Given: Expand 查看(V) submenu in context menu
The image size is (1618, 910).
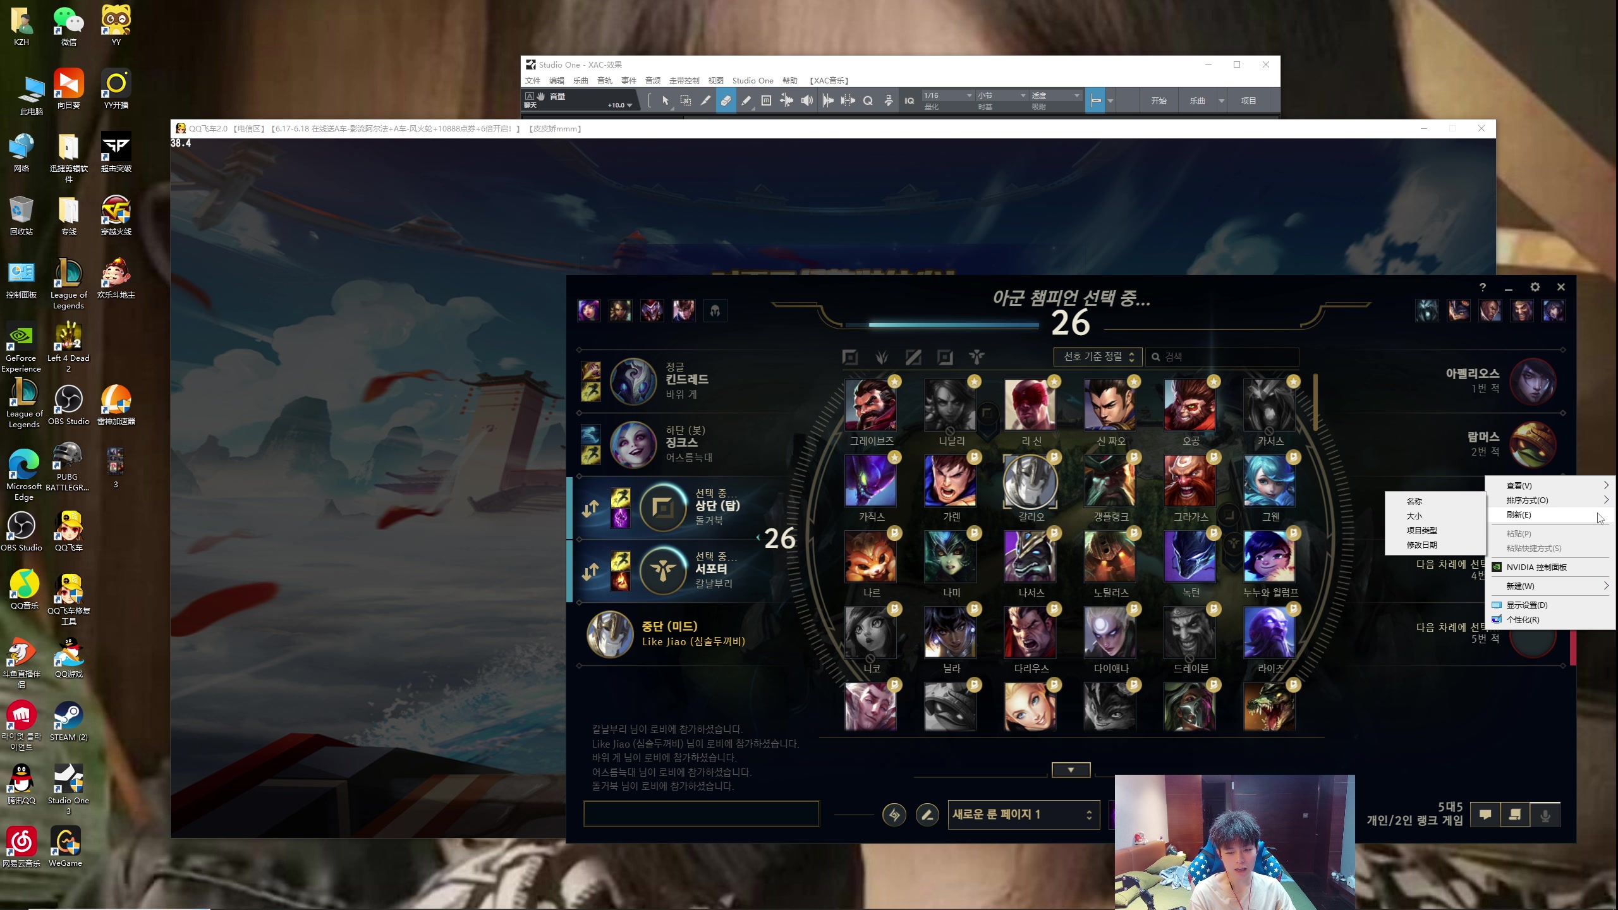Looking at the screenshot, I should point(1550,485).
